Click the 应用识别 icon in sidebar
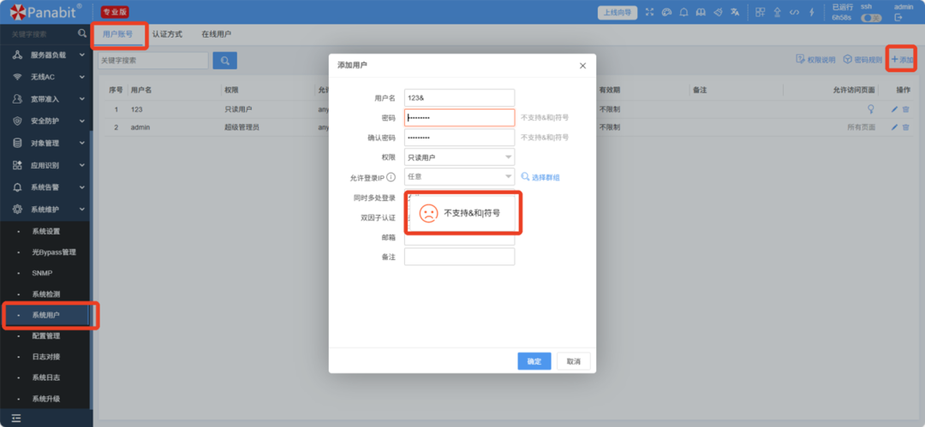 tap(17, 165)
